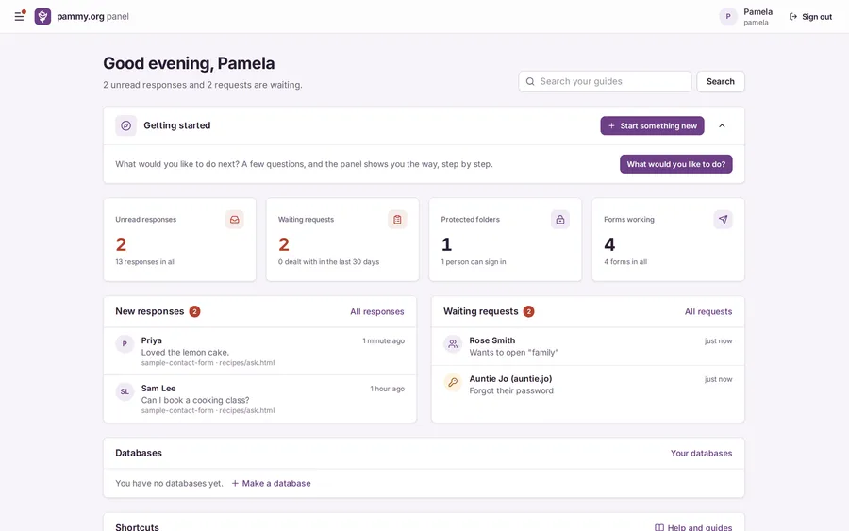Open the Waiting requests stat card
This screenshot has width=849, height=531.
point(342,240)
